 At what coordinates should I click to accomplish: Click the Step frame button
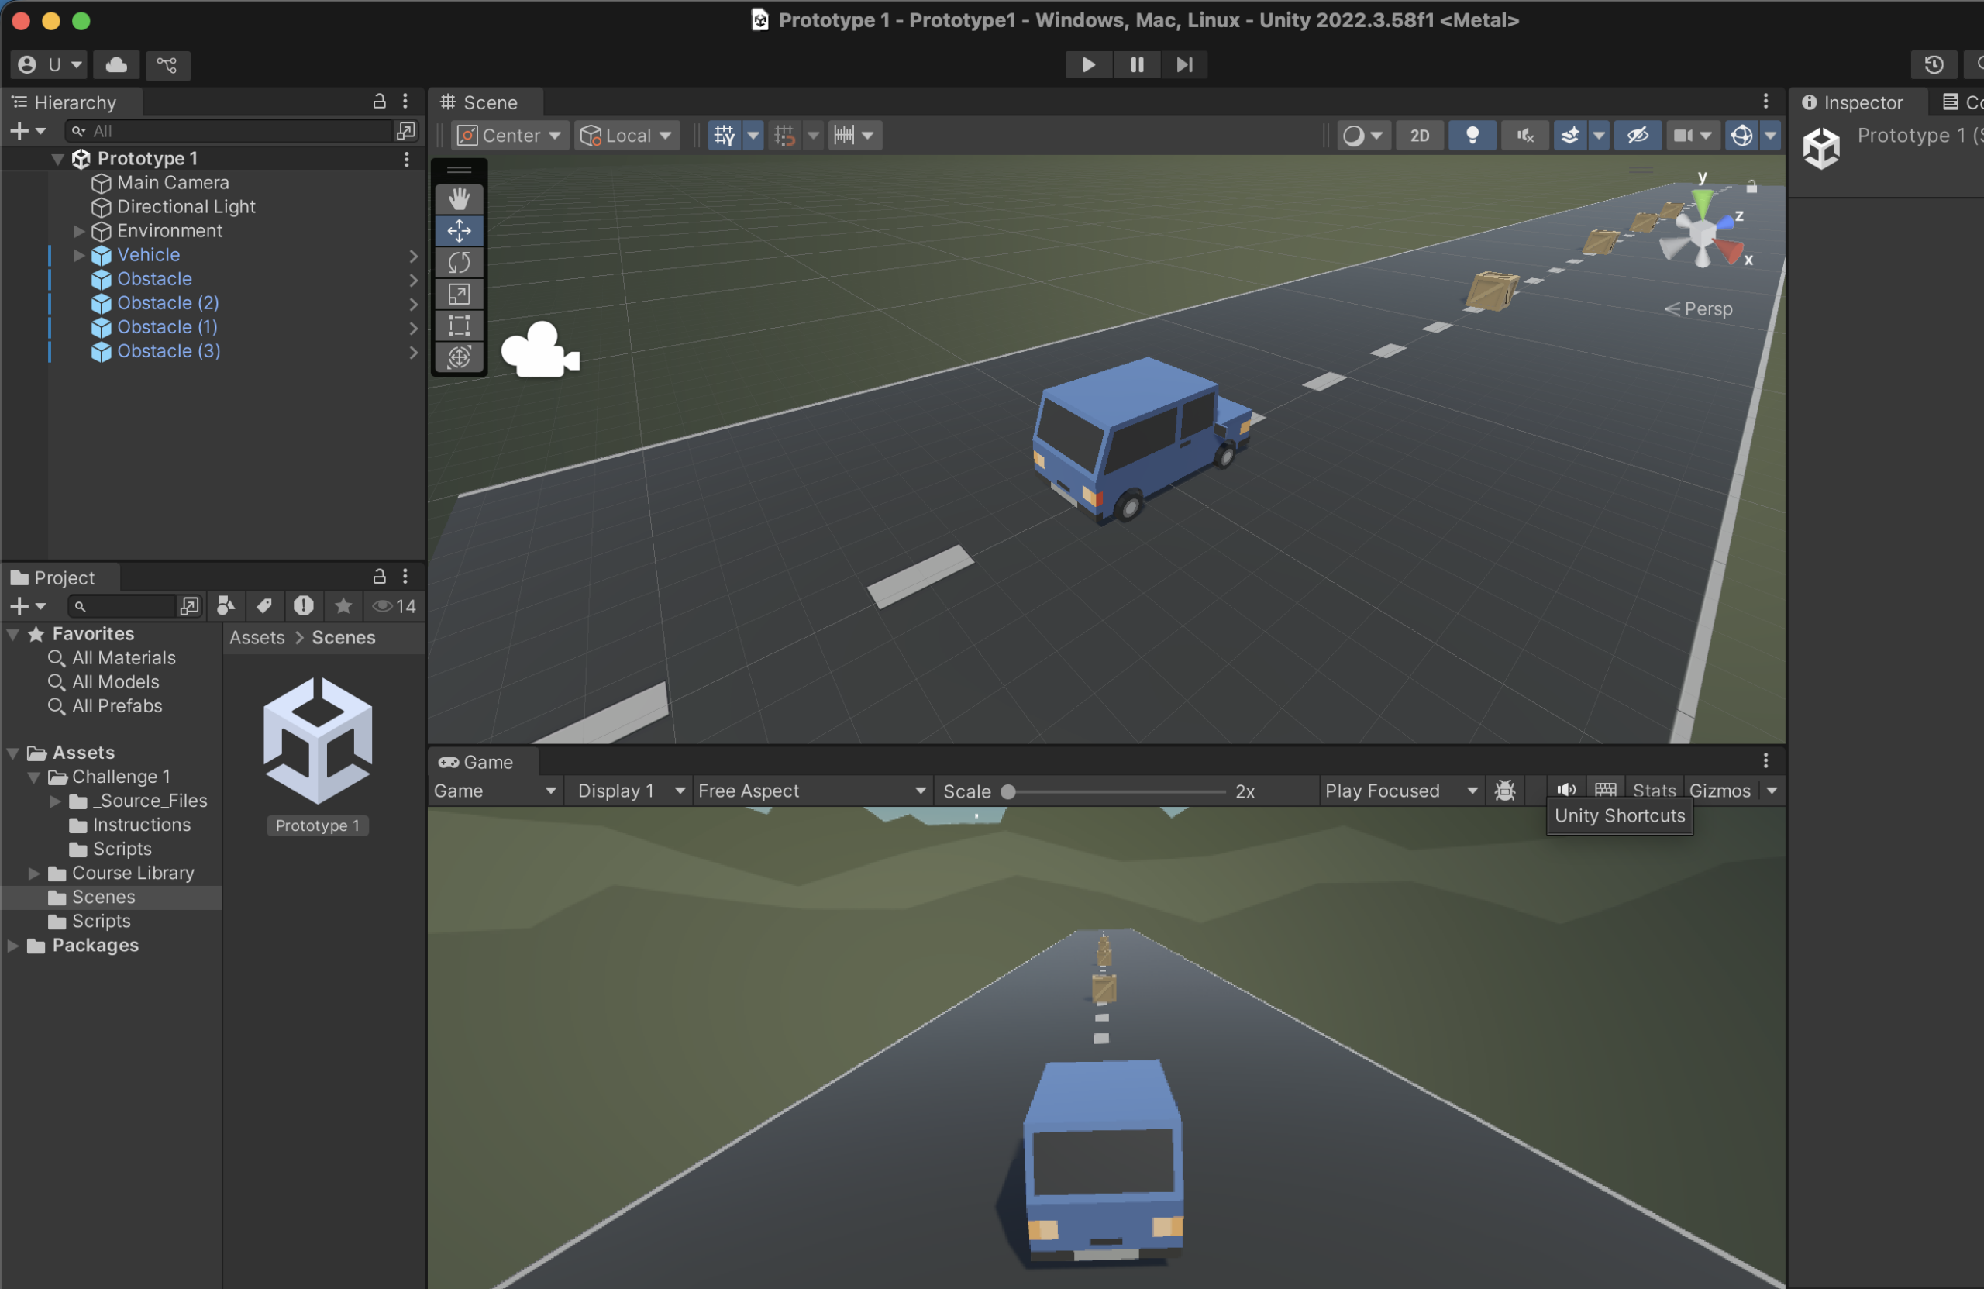(x=1183, y=64)
